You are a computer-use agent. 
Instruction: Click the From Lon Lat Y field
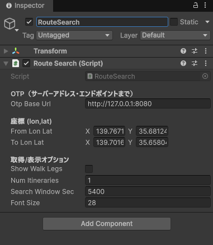point(152,131)
